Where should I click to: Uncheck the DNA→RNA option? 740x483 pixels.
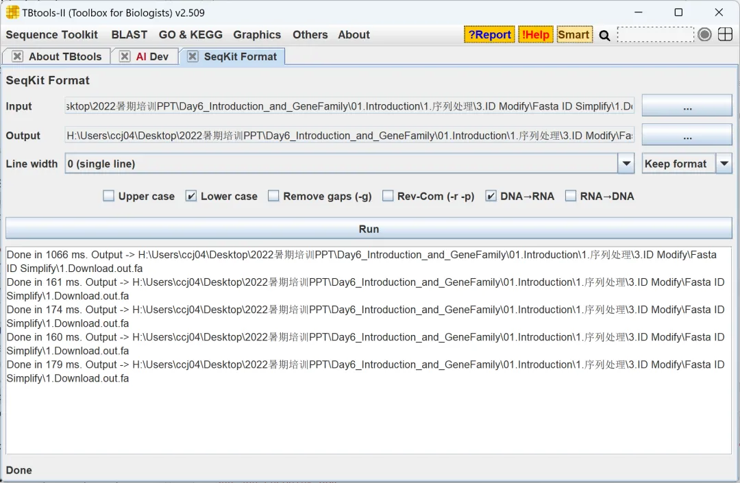pos(491,196)
